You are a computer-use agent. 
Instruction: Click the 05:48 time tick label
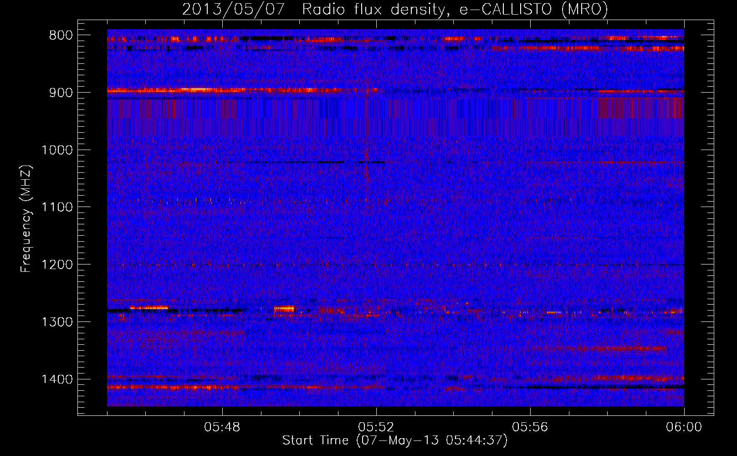tap(222, 427)
